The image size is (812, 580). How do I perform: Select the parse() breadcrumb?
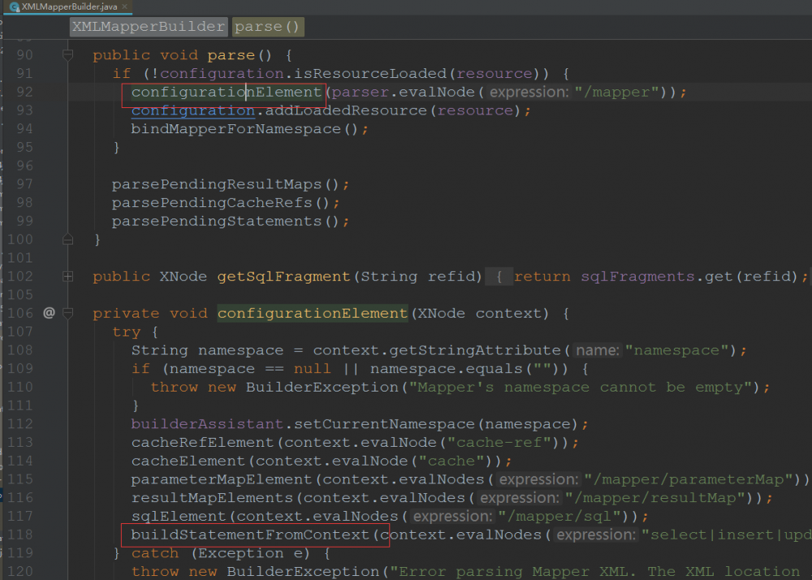pos(267,27)
